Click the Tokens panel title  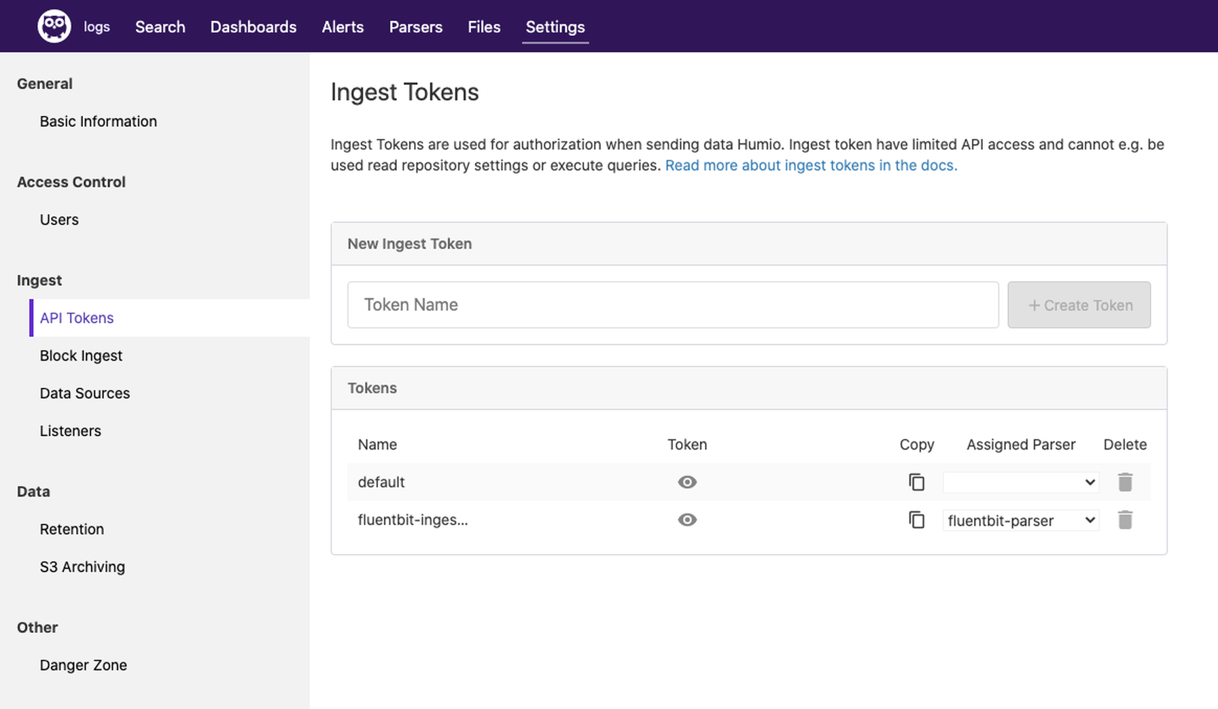372,388
